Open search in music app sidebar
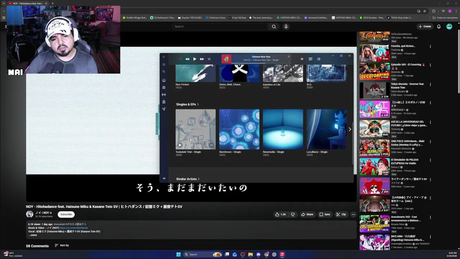This screenshot has width=460, height=259. click(164, 72)
